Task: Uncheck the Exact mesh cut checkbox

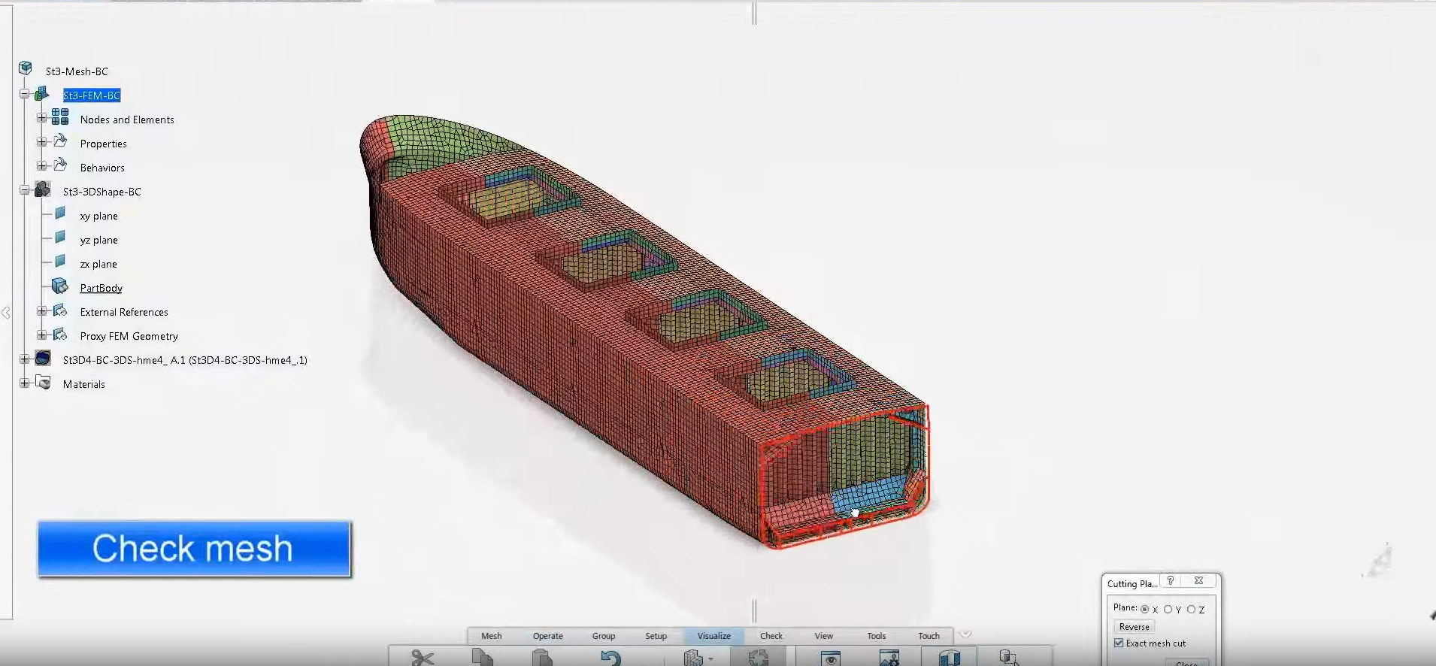Action: (1119, 643)
